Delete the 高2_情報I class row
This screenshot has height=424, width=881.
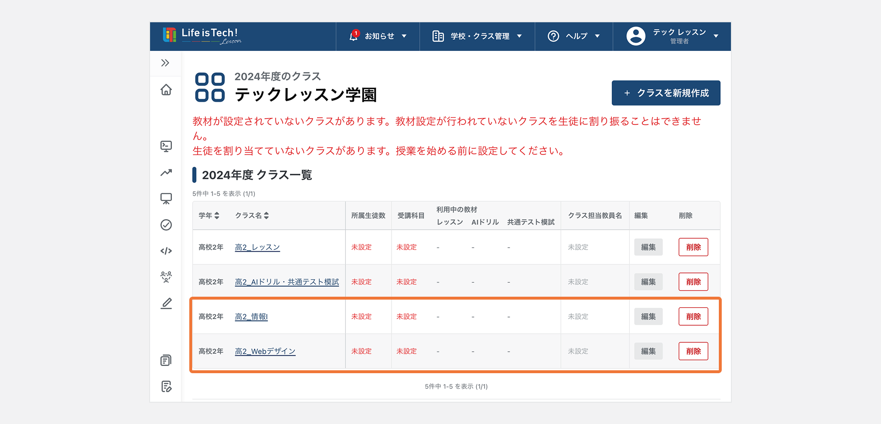pos(693,317)
